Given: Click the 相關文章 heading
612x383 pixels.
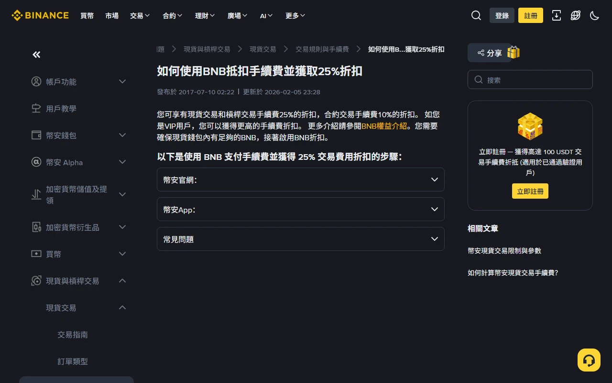Looking at the screenshot, I should point(483,228).
